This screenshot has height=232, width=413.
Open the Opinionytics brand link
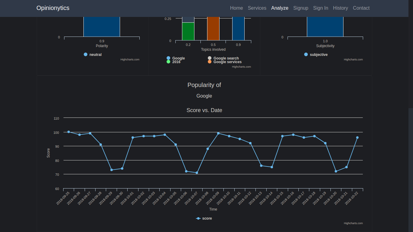(53, 8)
